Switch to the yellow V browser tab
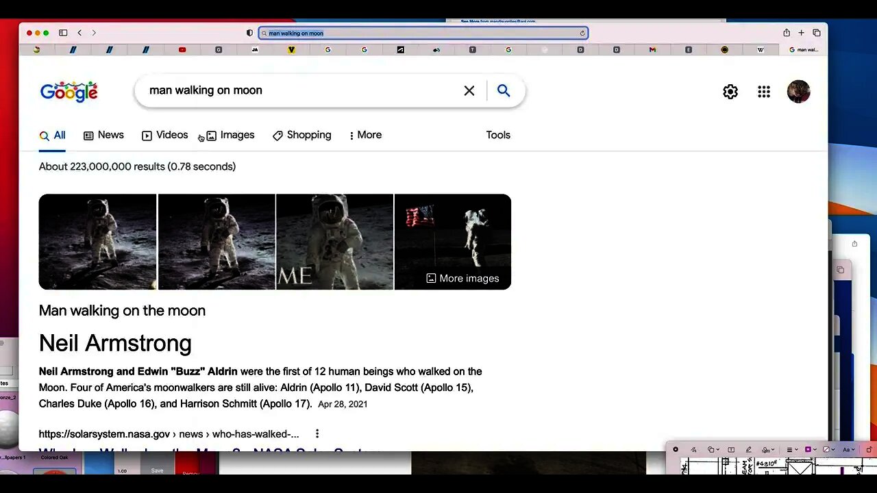The image size is (877, 493). [x=291, y=50]
